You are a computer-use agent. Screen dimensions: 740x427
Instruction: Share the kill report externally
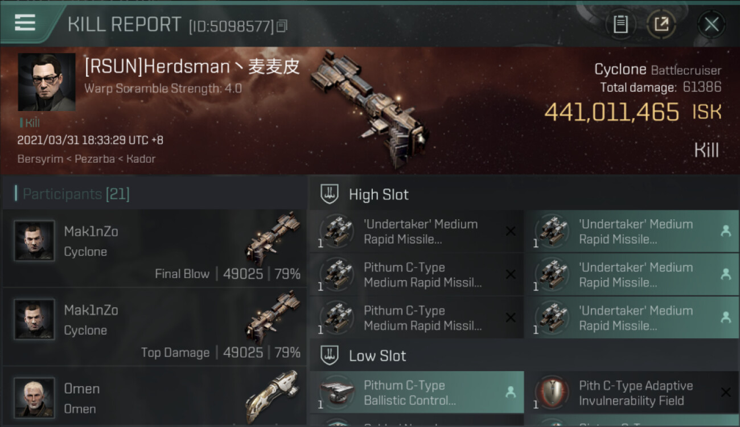(661, 24)
